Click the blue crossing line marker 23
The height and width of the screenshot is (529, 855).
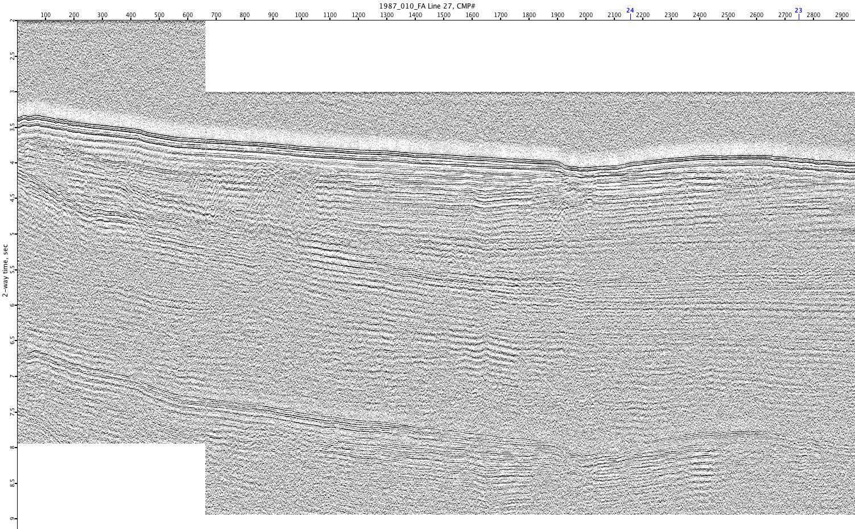[798, 10]
